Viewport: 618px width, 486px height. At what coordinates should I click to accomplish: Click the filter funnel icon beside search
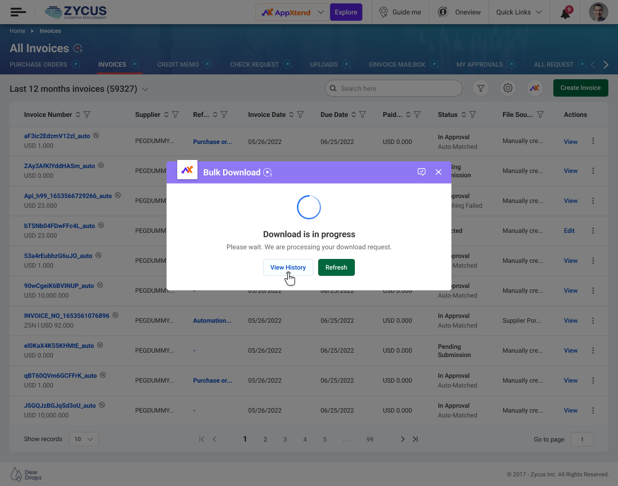[481, 88]
